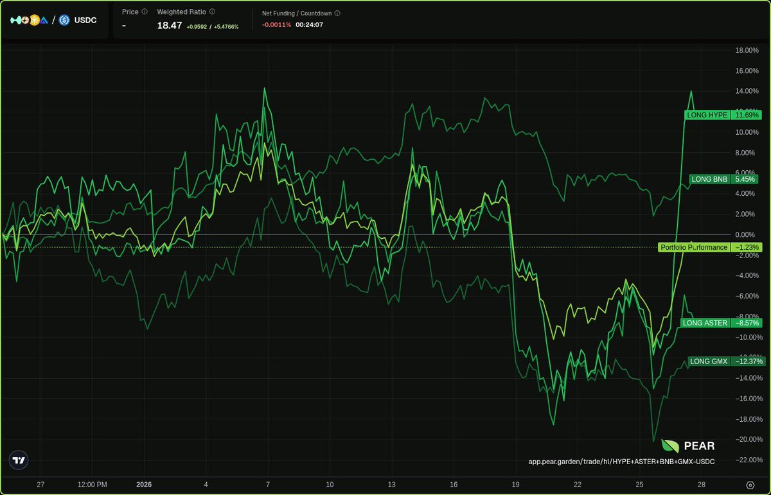
Task: Select the Portfolio Performance label
Action: click(x=694, y=247)
